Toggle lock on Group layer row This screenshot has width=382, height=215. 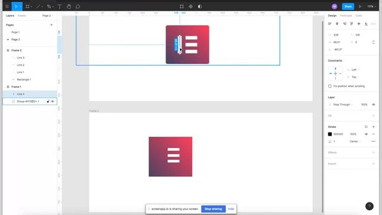(x=48, y=102)
